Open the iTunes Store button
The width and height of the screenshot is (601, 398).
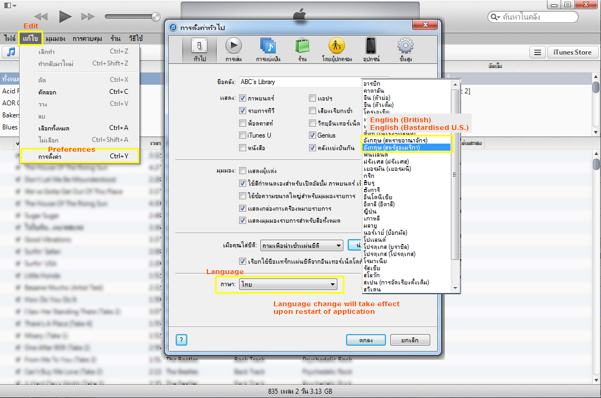pos(572,52)
